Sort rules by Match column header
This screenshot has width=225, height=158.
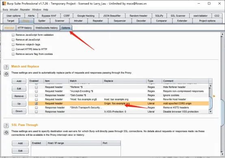click(x=86, y=81)
